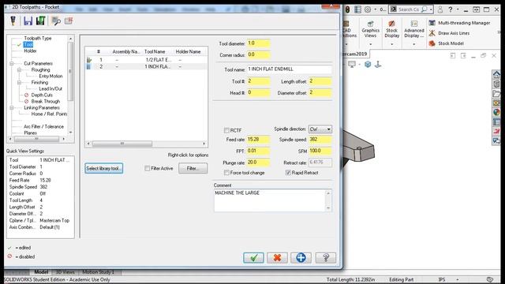Click the anchor-shaped icon in viewport toolbar

378,65
